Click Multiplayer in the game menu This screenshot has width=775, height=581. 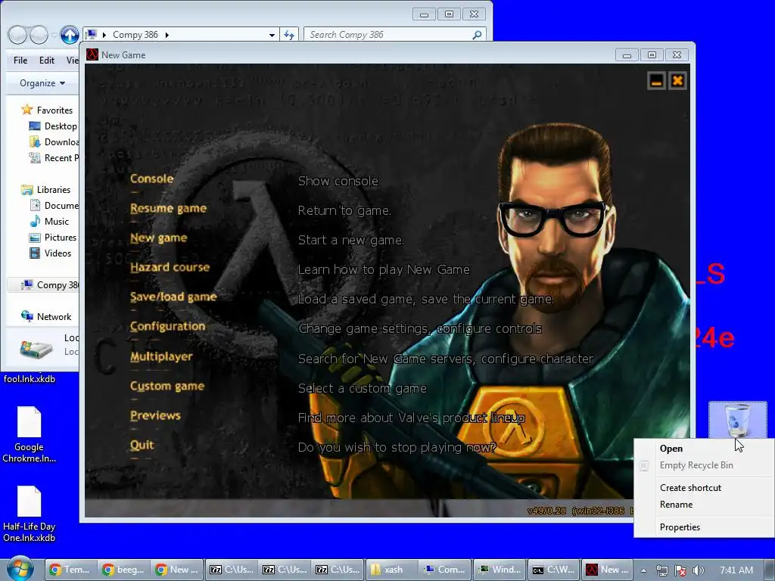161,356
